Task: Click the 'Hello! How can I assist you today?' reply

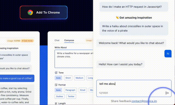Action: coord(121,64)
